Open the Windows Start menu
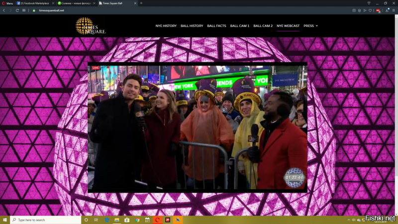 5,220
